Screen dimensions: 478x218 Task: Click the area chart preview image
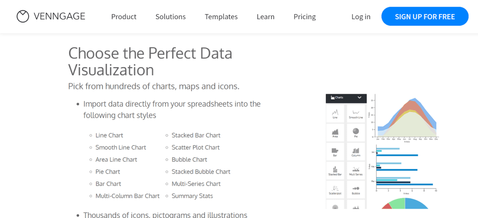coord(407,118)
